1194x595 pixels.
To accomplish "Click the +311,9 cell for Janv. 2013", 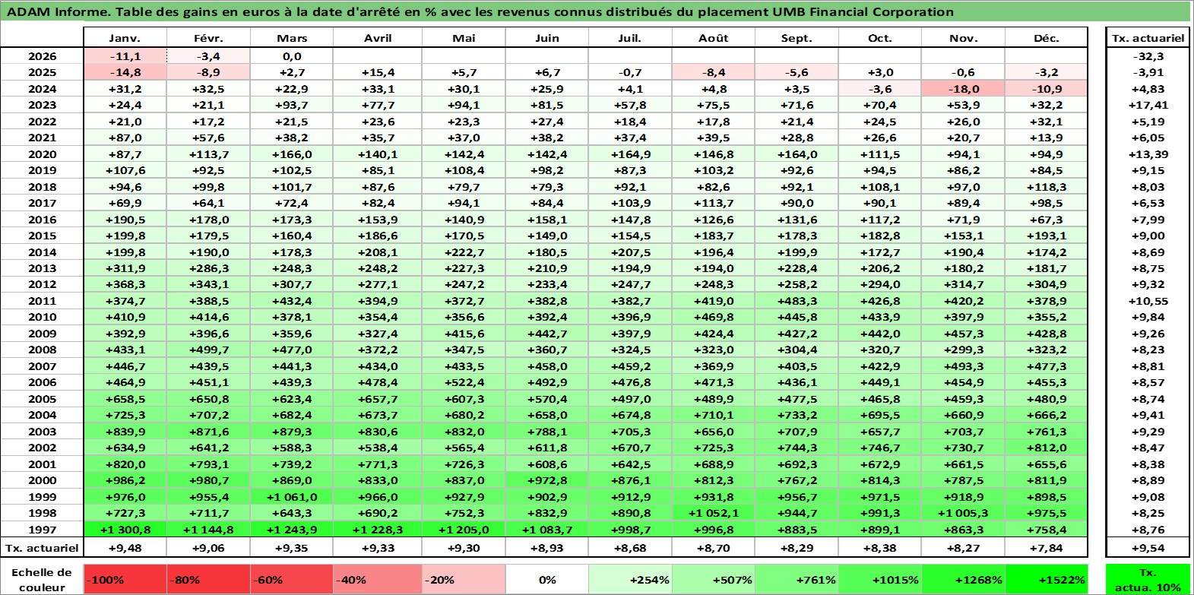I will coord(125,268).
